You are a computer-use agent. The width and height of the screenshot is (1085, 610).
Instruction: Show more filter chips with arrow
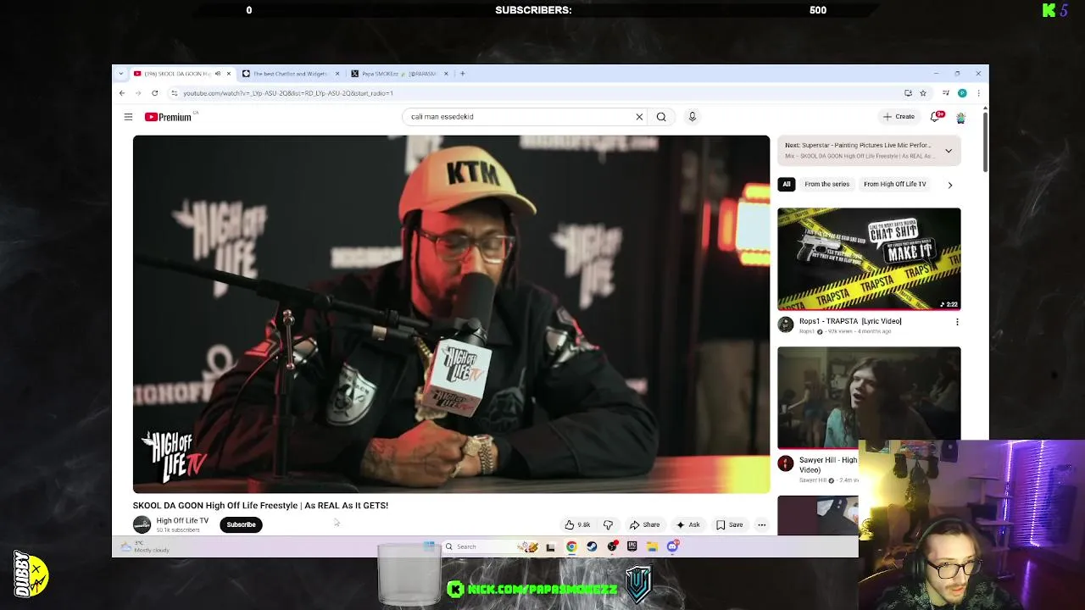(949, 184)
